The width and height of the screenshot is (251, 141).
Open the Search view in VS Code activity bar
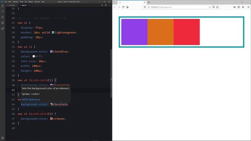coord(3,11)
